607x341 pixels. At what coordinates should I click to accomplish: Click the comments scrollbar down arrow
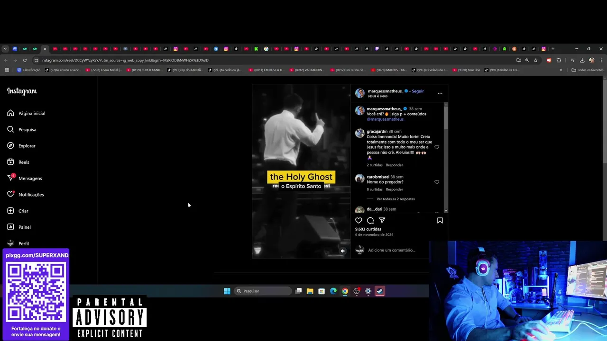click(446, 210)
